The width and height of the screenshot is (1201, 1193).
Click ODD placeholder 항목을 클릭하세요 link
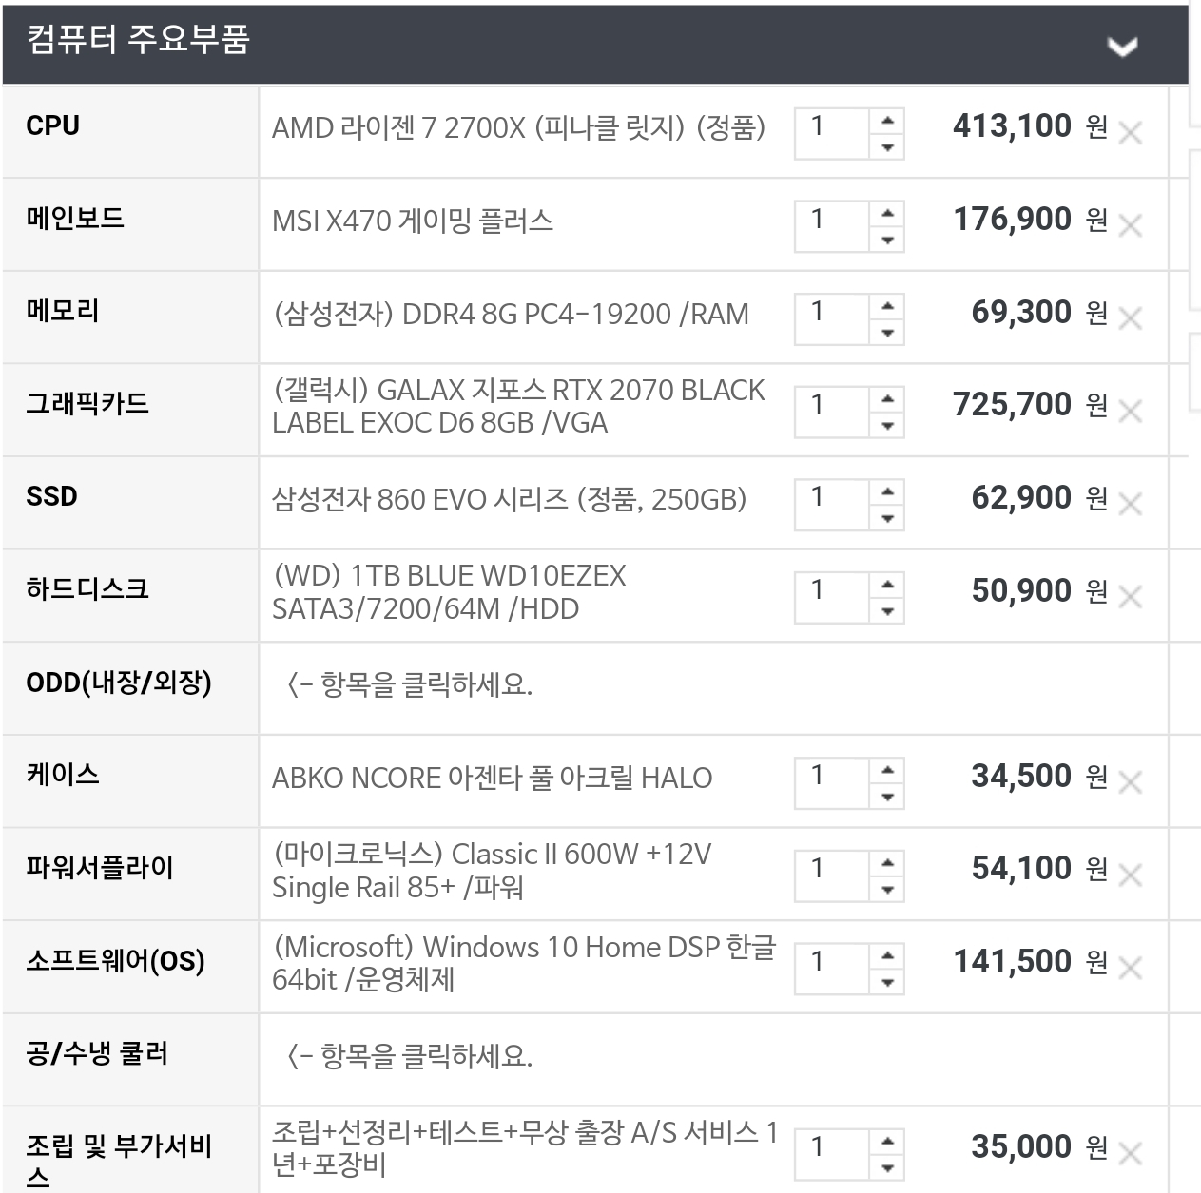tap(409, 684)
